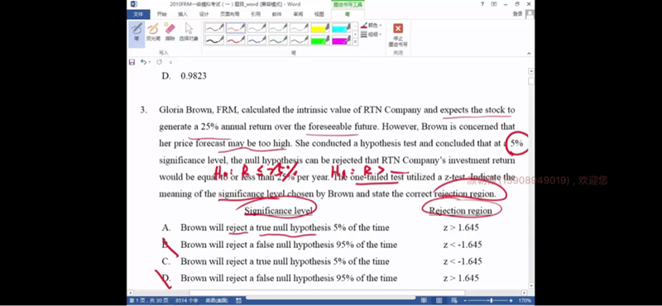Click Stop Inking red X button

pyautogui.click(x=398, y=35)
